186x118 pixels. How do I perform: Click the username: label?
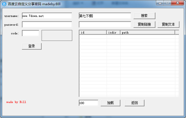12,16
